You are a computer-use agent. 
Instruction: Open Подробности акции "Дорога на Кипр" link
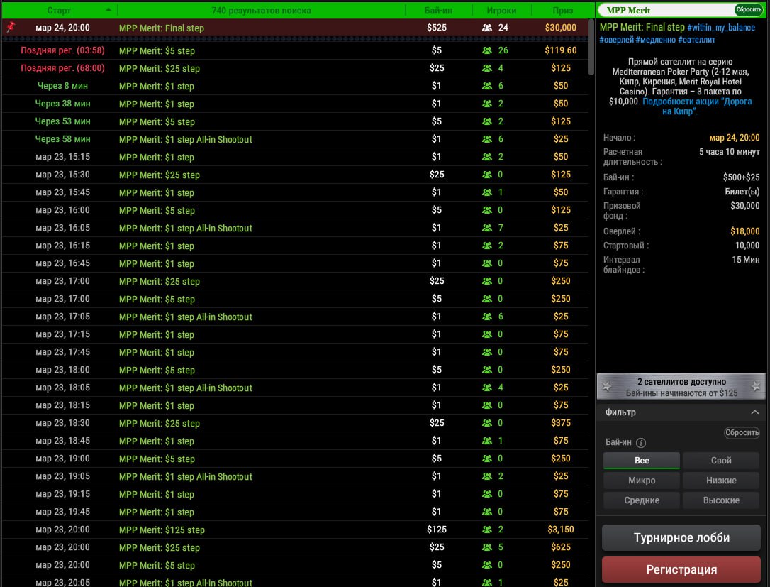pyautogui.click(x=697, y=106)
